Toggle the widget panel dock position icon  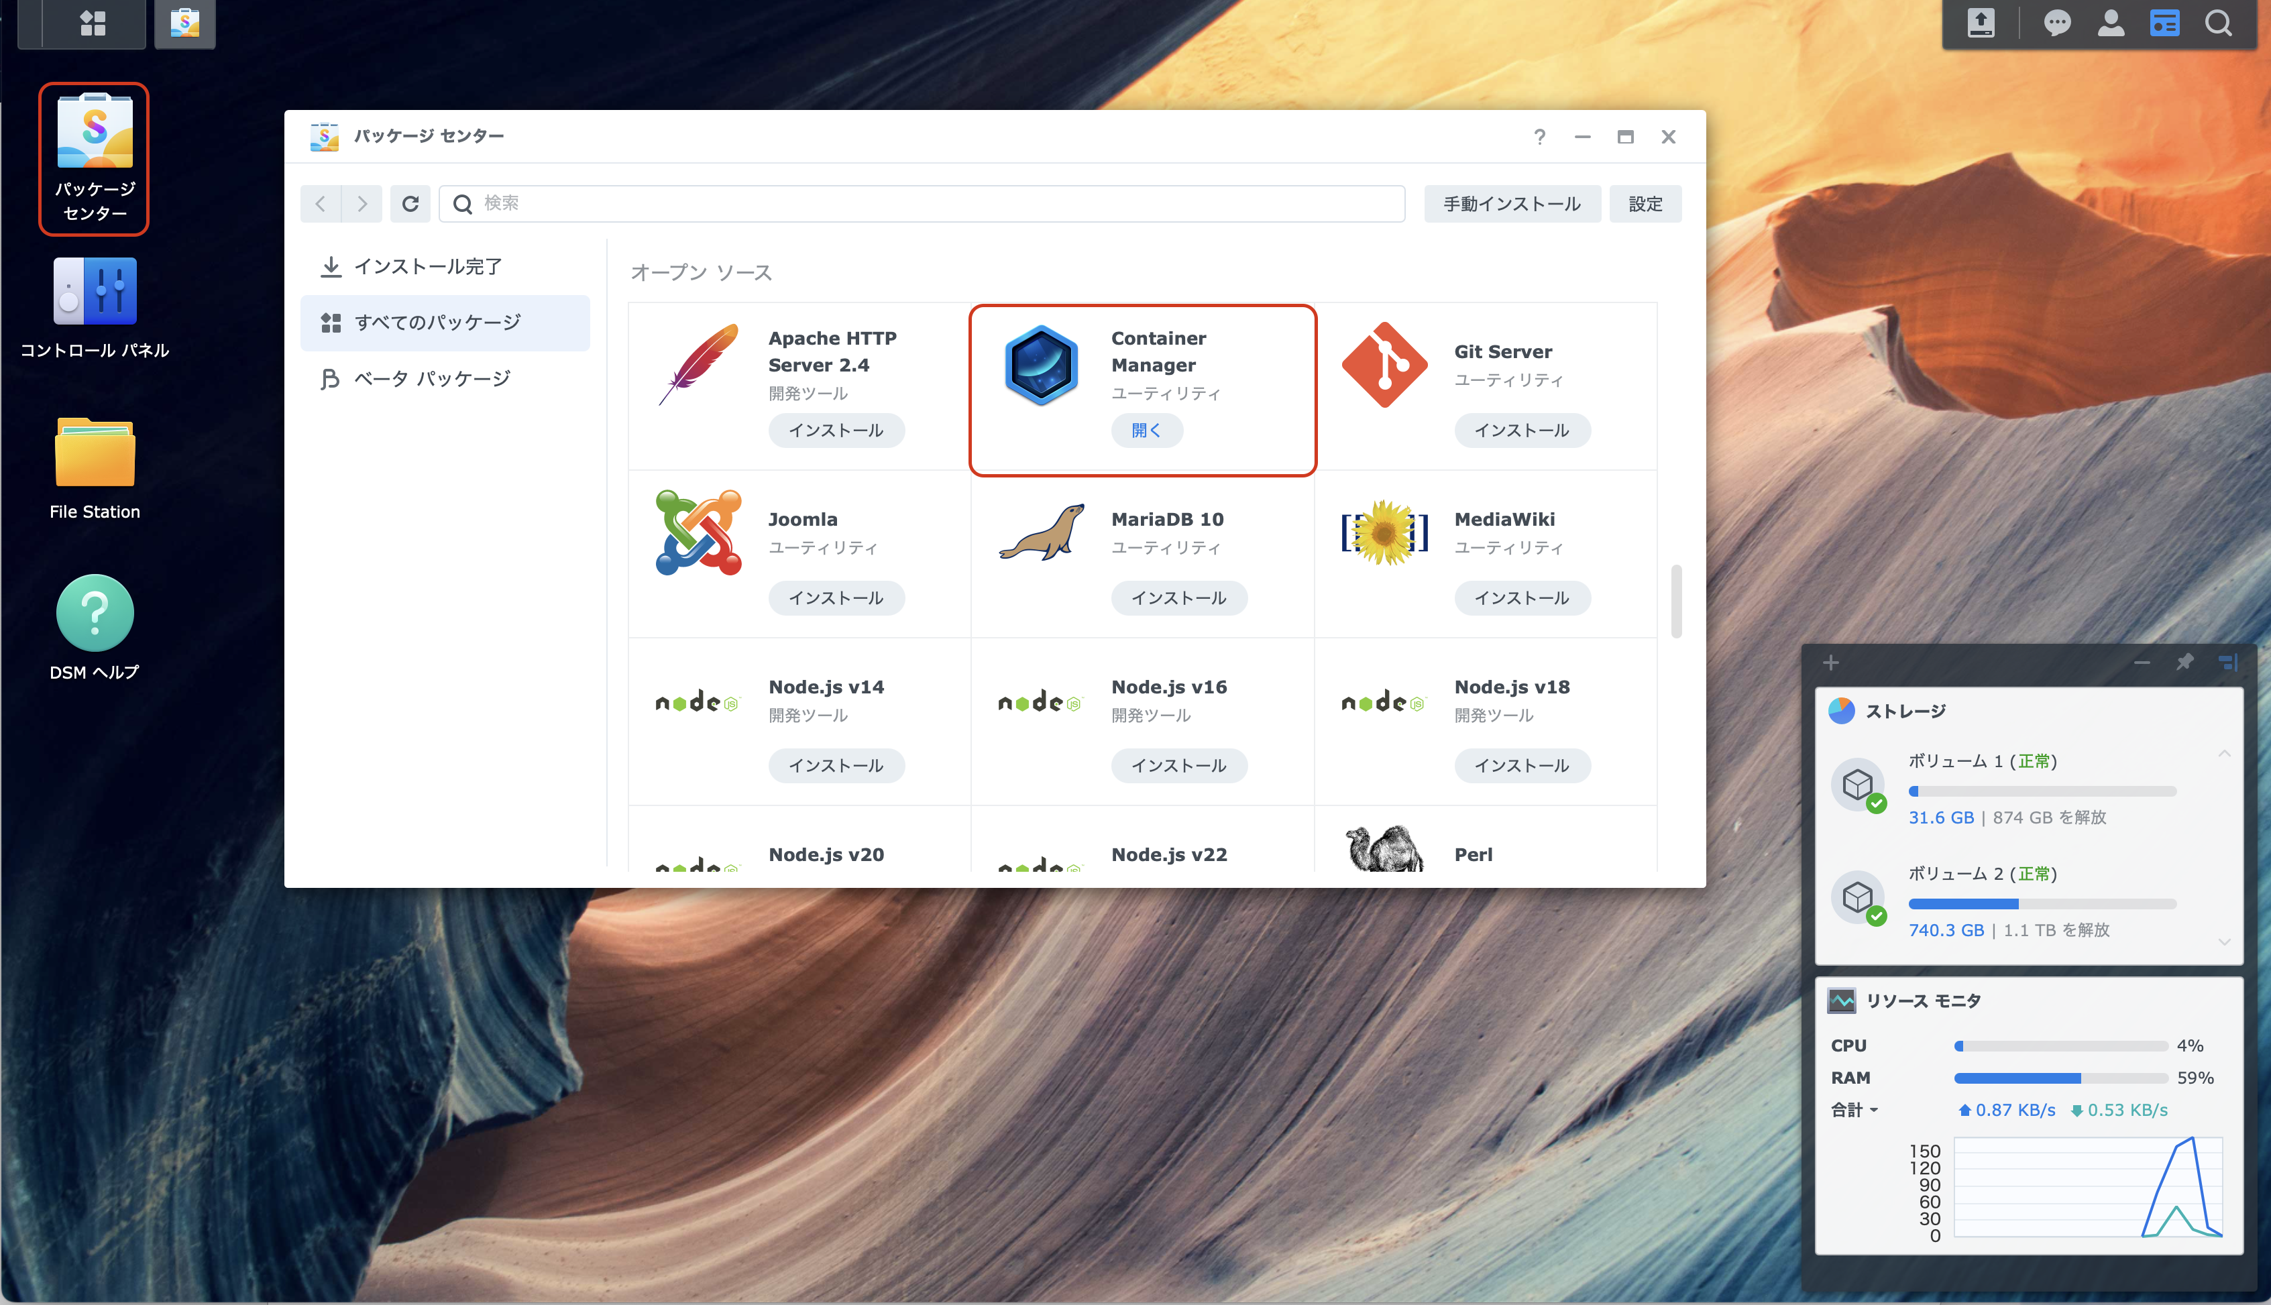(x=2228, y=663)
